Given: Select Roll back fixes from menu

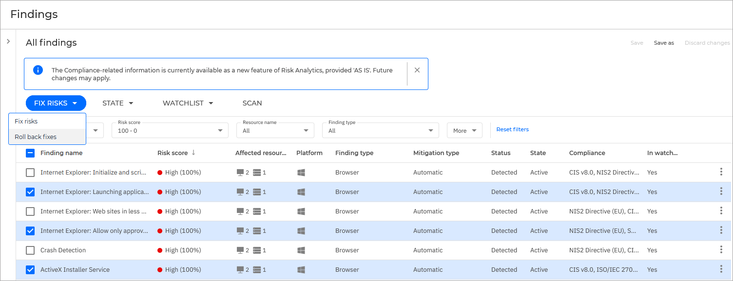Looking at the screenshot, I should 36,137.
